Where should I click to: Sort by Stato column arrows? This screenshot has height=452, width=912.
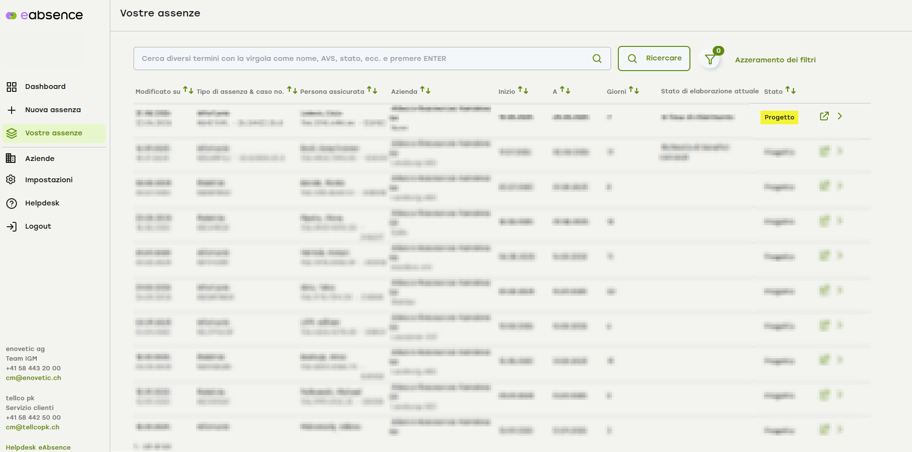coord(791,90)
